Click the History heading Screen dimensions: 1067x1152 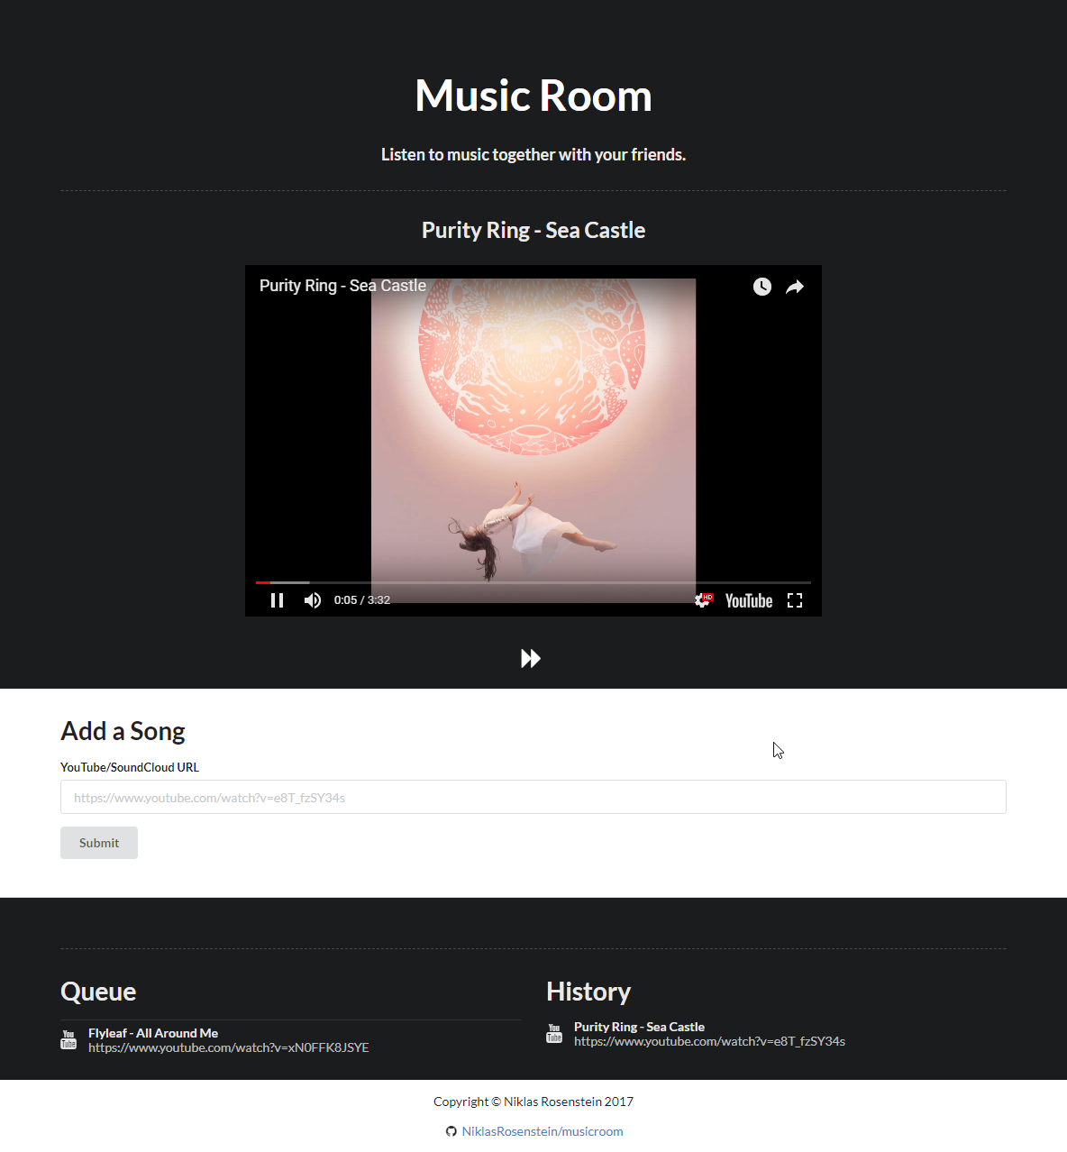tap(588, 992)
